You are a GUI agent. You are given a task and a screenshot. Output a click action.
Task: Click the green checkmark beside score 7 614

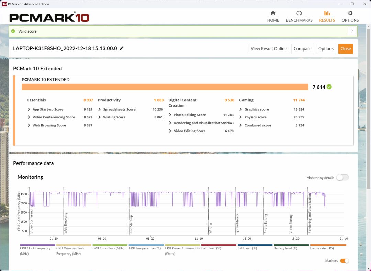point(329,87)
